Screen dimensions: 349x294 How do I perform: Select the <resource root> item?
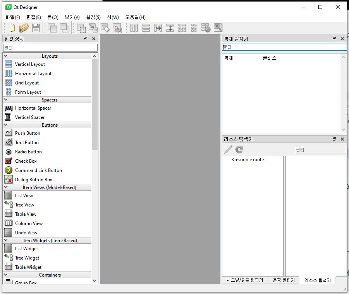248,160
